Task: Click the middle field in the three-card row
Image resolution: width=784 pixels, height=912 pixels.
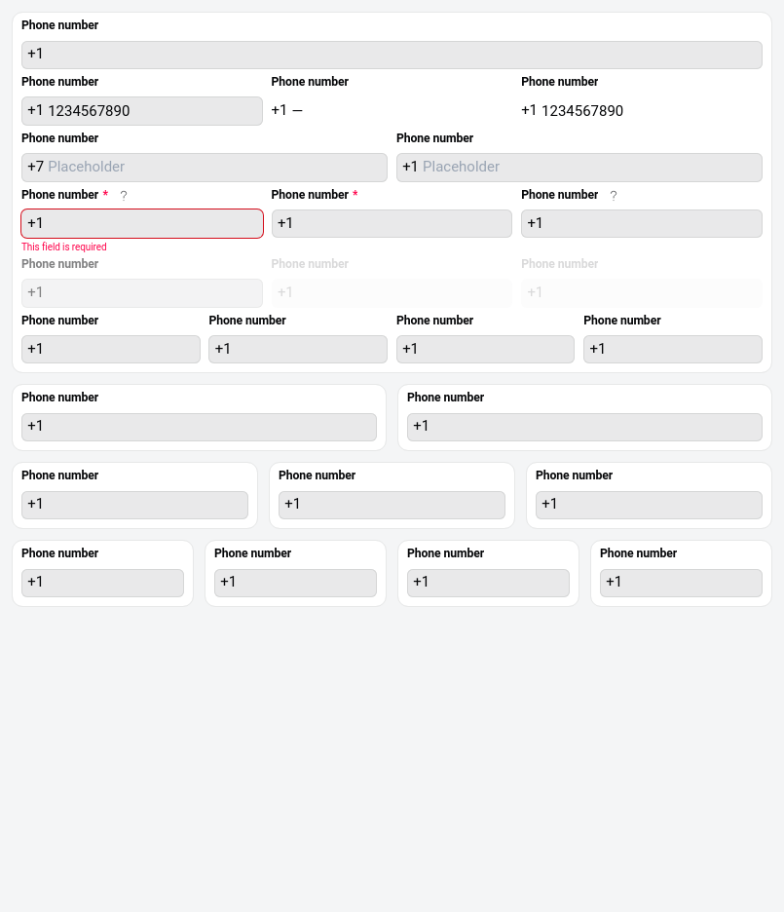Action: [392, 505]
